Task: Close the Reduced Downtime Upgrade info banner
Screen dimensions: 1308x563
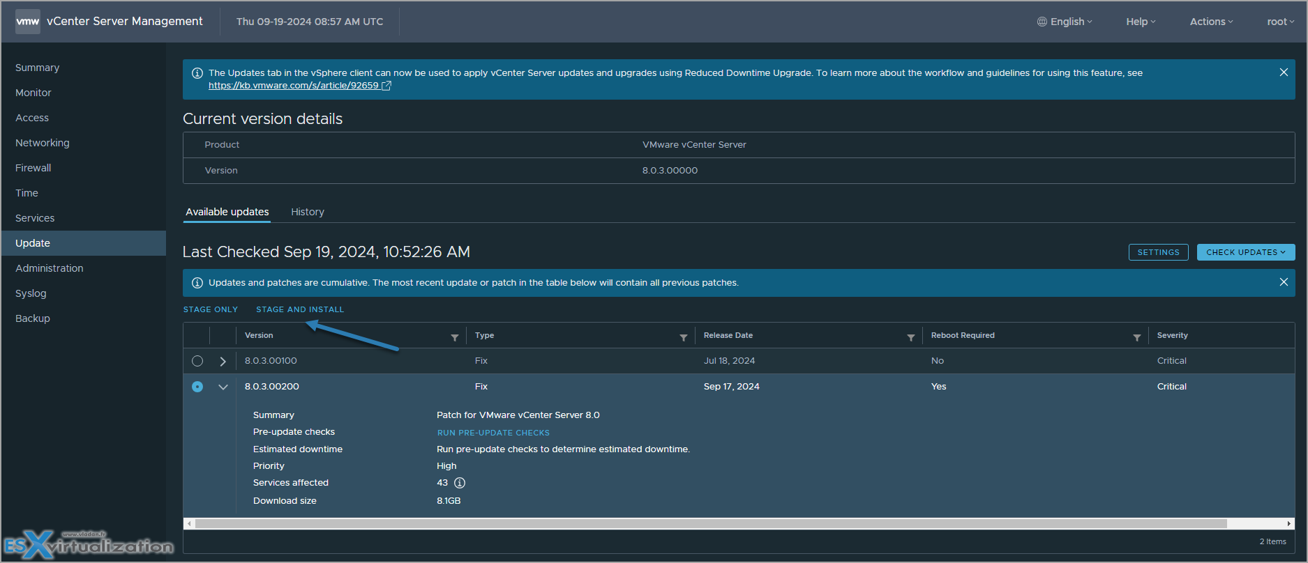Action: (1284, 72)
